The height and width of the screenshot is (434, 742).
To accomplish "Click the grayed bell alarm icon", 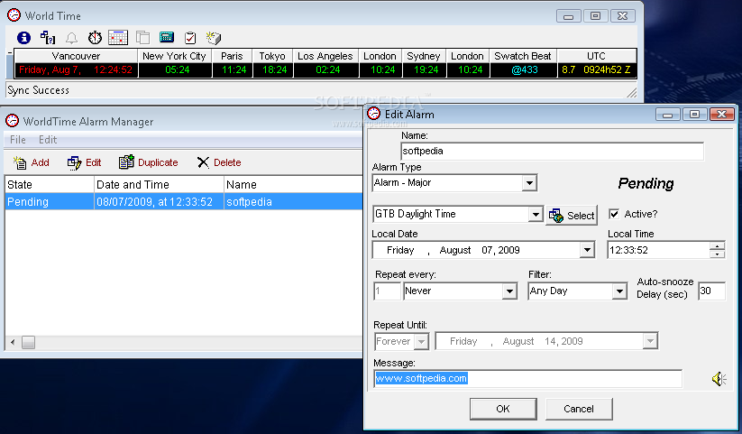I will 71,38.
